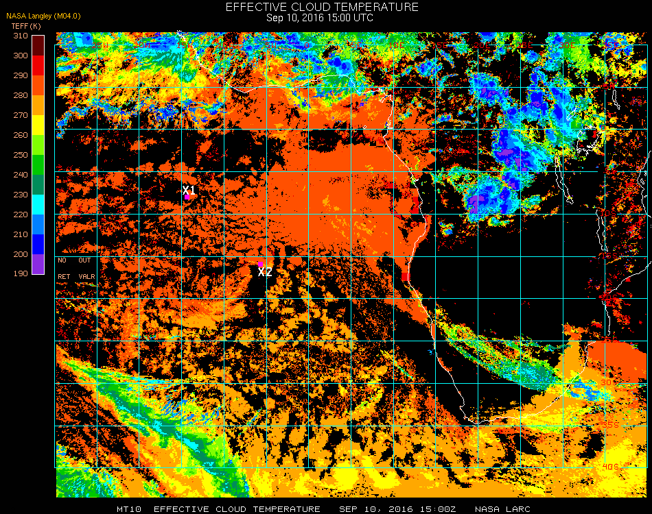Image resolution: width=652 pixels, height=514 pixels.
Task: Click the 'VALR' legend label
Action: [x=86, y=276]
